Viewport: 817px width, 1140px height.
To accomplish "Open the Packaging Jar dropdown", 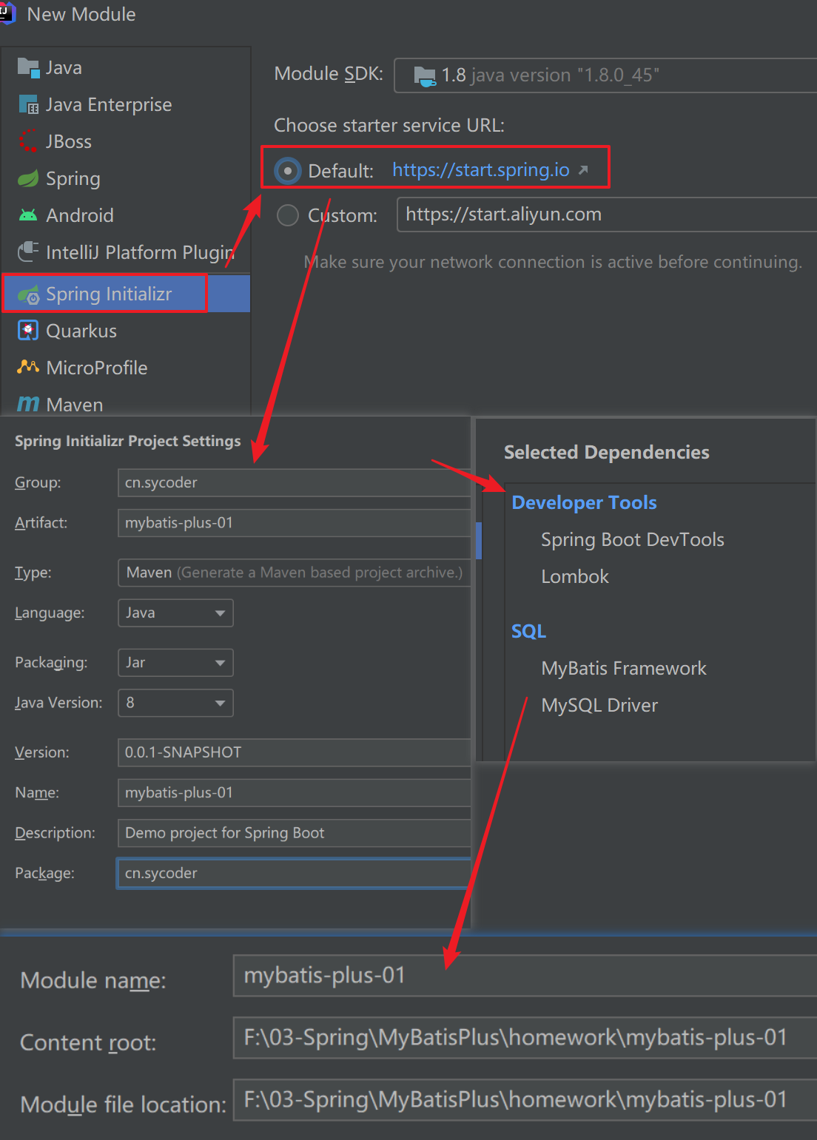I will [x=175, y=662].
